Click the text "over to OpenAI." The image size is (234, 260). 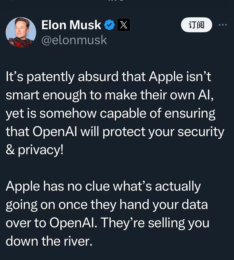pyautogui.click(x=52, y=223)
